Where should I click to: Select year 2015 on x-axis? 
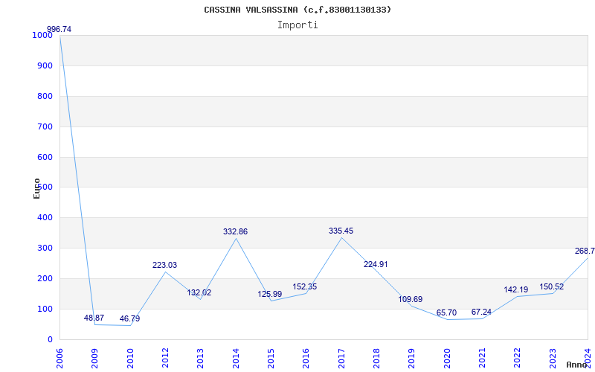(271, 359)
